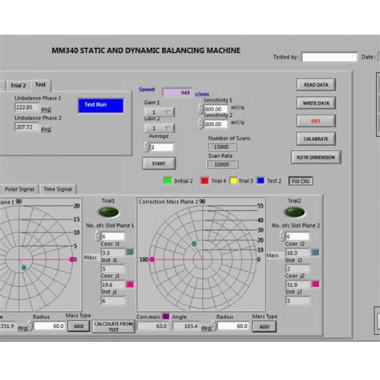Adjust the Sensitivity 1 stepper arrows
This screenshot has width=380, height=380.
pos(200,108)
